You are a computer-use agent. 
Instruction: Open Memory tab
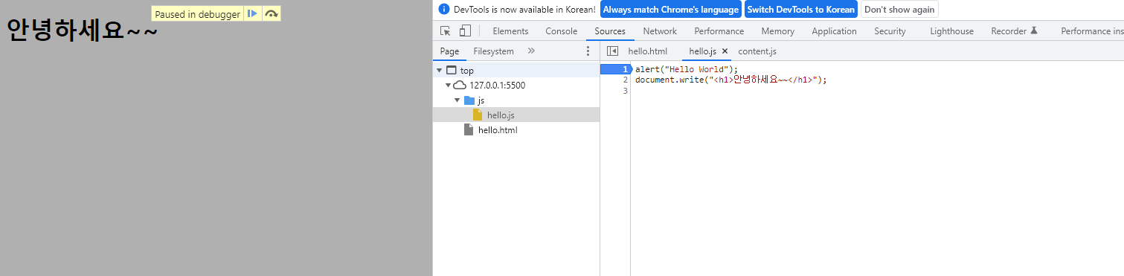(x=778, y=31)
